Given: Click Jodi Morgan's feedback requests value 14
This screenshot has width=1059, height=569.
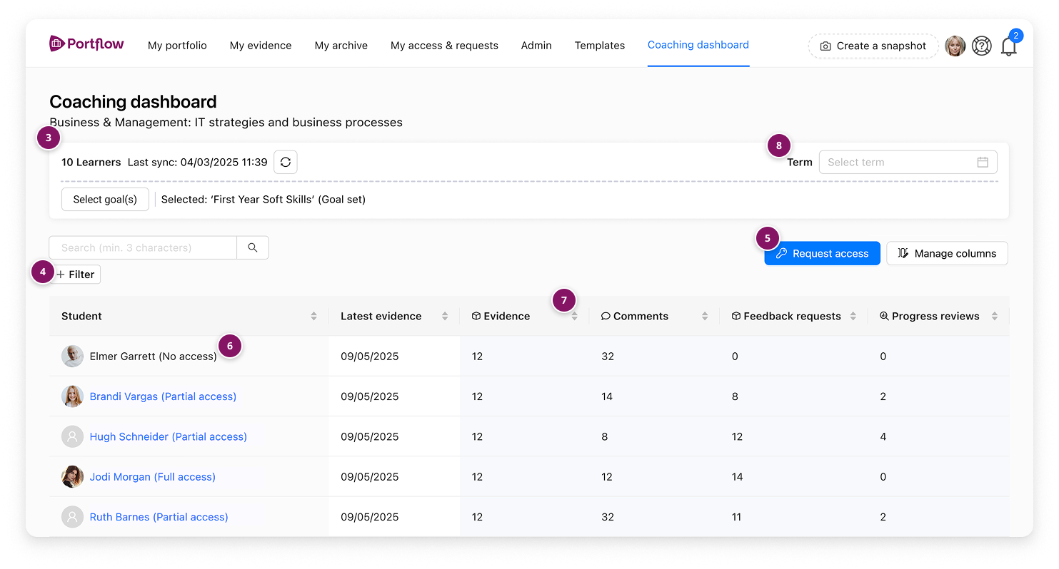Looking at the screenshot, I should [738, 476].
